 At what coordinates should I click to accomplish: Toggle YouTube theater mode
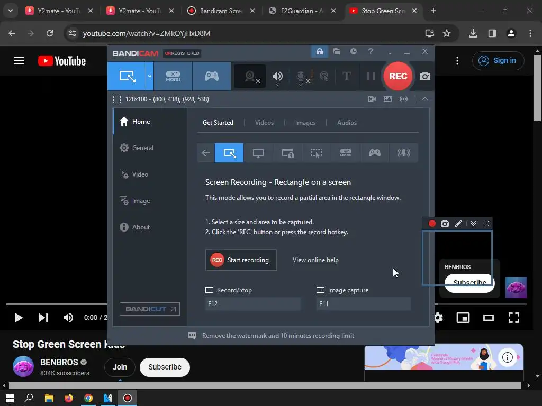[489, 318]
